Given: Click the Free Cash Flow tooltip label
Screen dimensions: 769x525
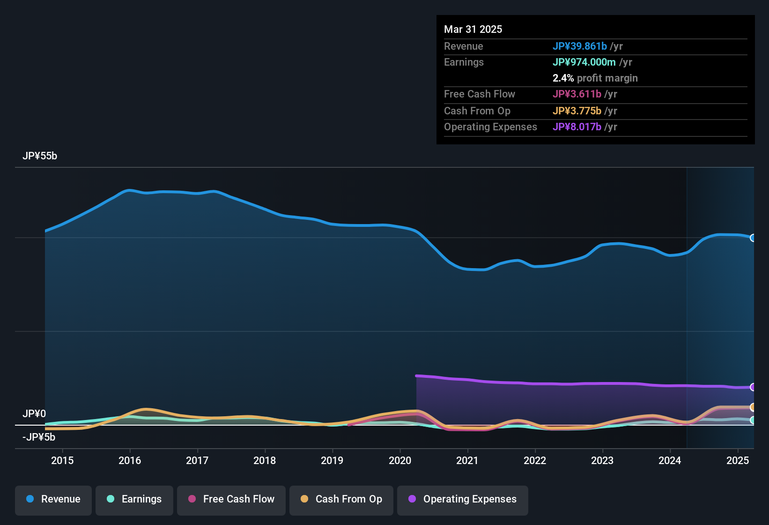Looking at the screenshot, I should pyautogui.click(x=480, y=94).
